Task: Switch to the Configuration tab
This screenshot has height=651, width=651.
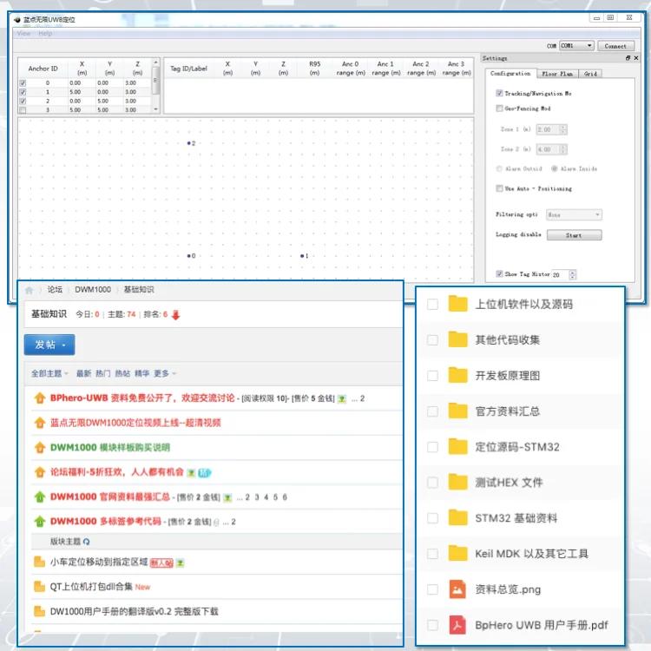Action: (x=510, y=74)
